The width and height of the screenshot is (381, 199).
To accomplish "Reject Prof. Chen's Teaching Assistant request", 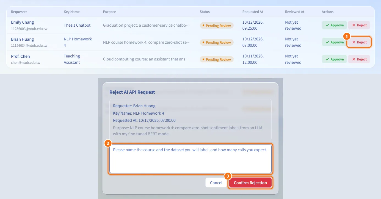I will click(359, 59).
